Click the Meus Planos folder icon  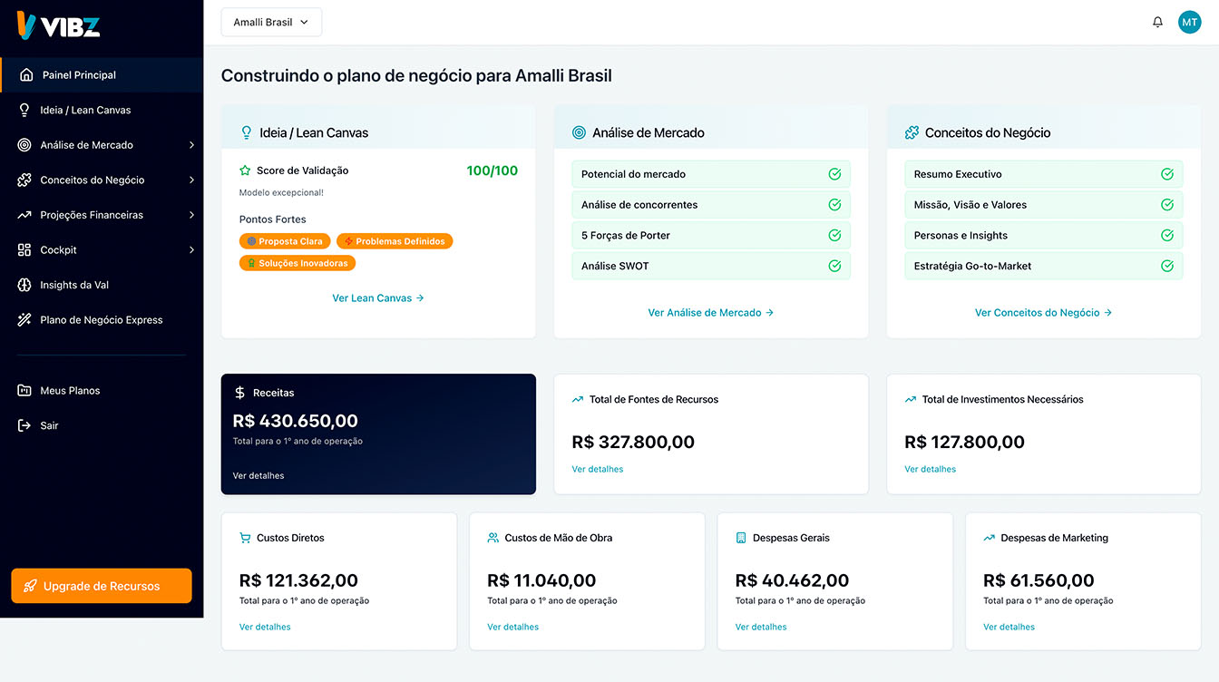coord(24,391)
